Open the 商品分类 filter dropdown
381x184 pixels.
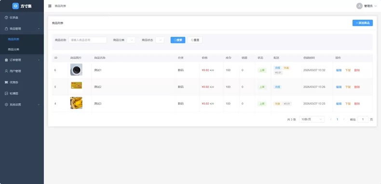pyautogui.click(x=131, y=40)
